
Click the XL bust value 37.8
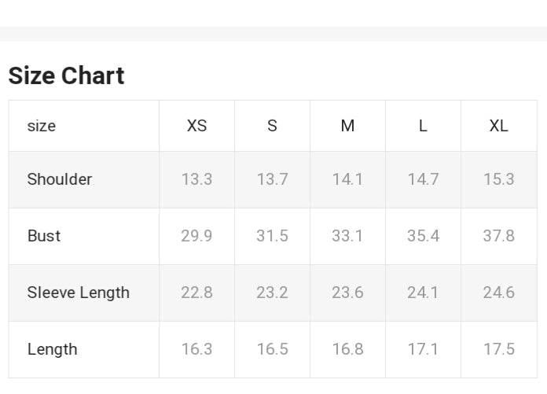coord(498,236)
